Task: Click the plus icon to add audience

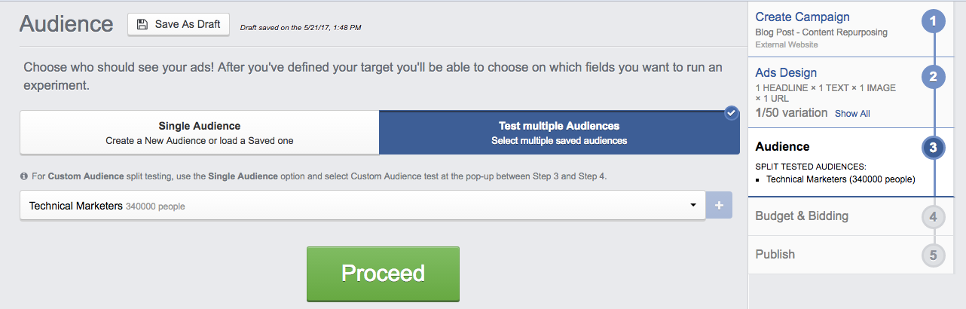Action: point(718,205)
